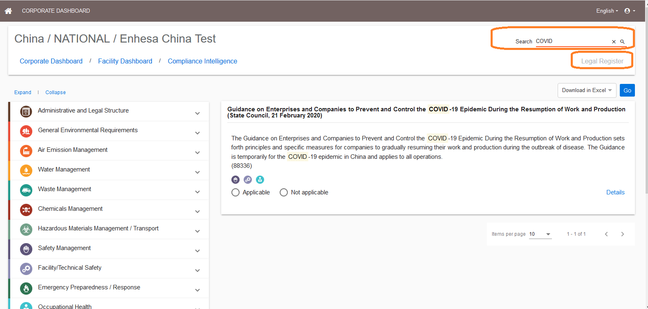Click the home icon in header
The width and height of the screenshot is (648, 309).
(8, 11)
